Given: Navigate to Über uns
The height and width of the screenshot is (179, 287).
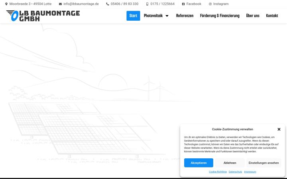Looking at the screenshot, I should 253,16.
